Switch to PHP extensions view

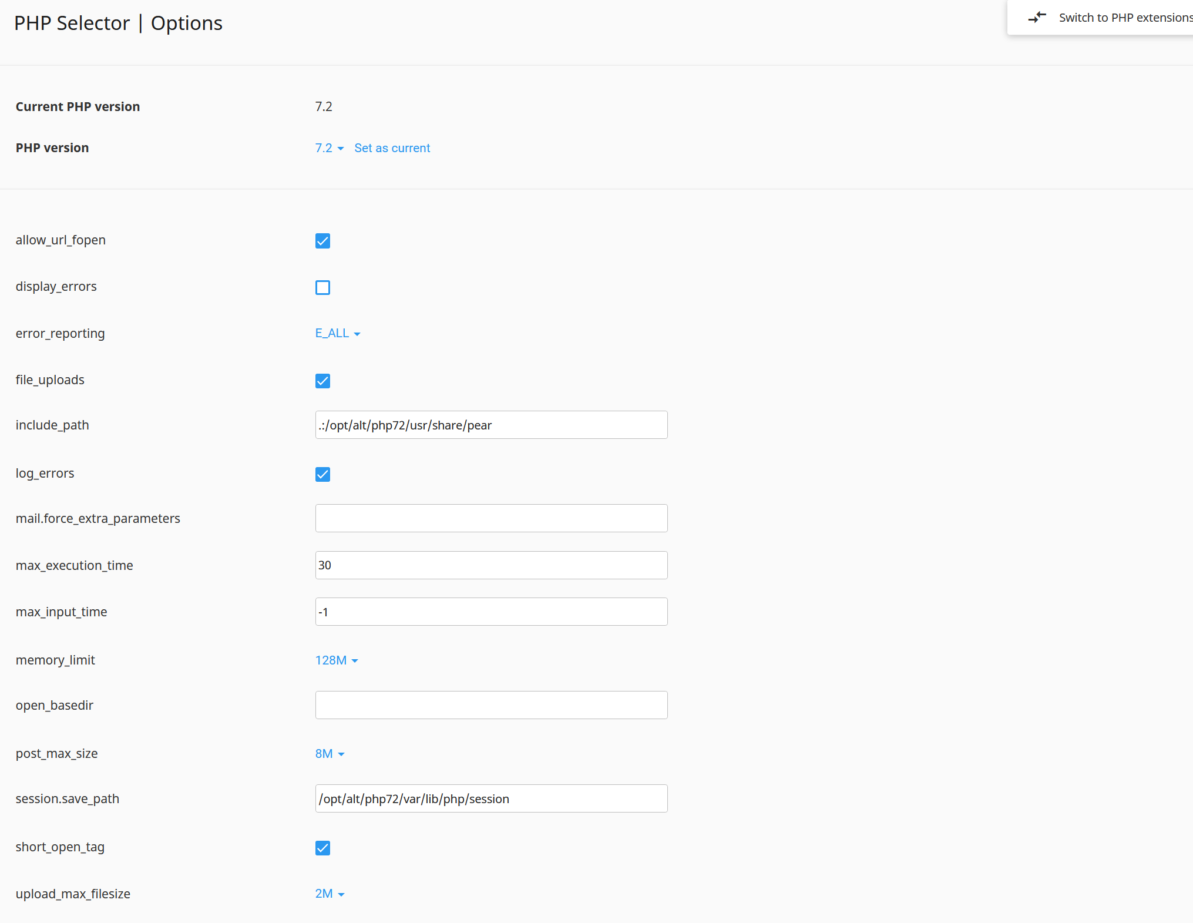coord(1124,18)
